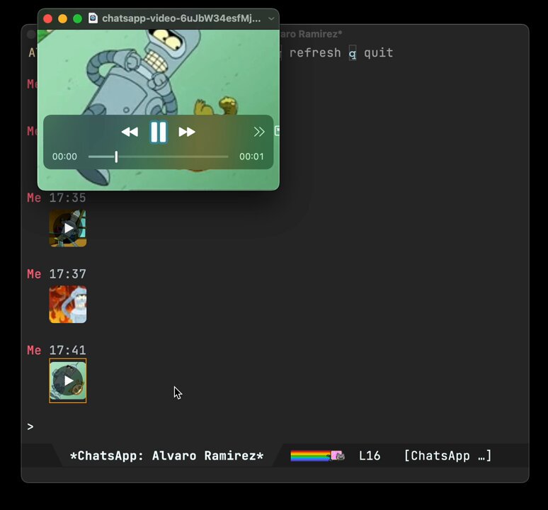Pause the video in the player
548x510 pixels.
click(159, 132)
